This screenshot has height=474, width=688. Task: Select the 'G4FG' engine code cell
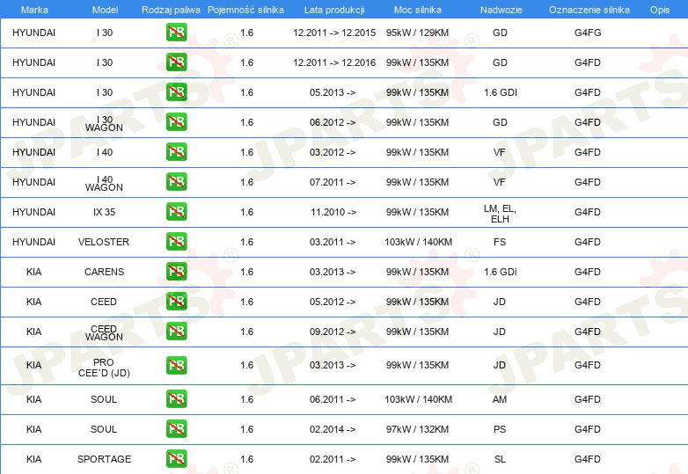coord(588,33)
